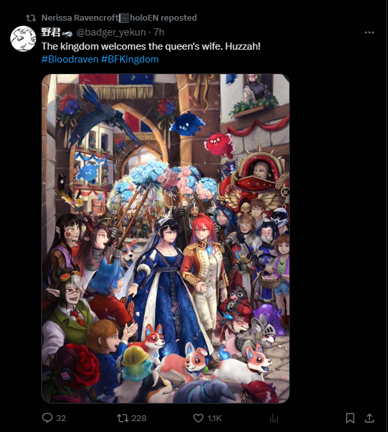Image resolution: width=388 pixels, height=432 pixels.
Task: Click the repost indicator icon at top
Action: click(x=31, y=18)
